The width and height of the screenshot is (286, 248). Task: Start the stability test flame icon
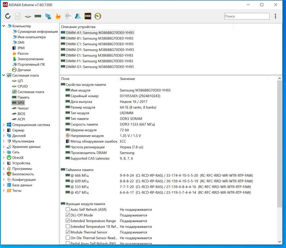58,16
